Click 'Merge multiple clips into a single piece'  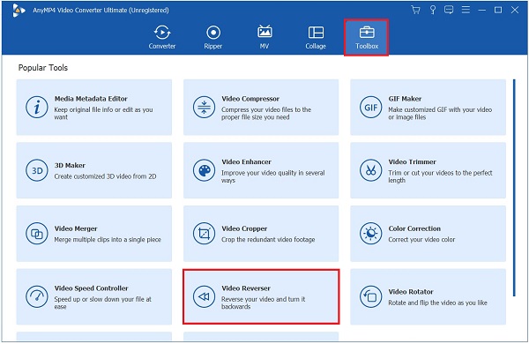(x=108, y=239)
